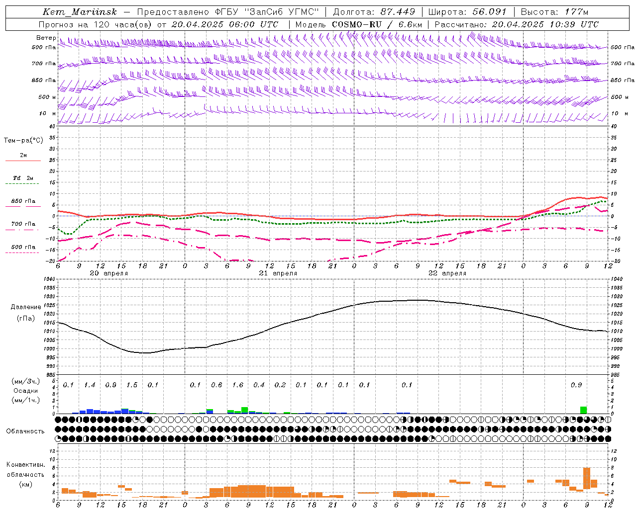Click the tallest orange convective cloud bar
This screenshot has height=509, width=637.
[x=587, y=478]
